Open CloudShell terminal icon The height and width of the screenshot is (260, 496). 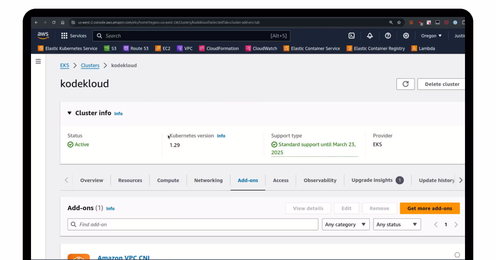(x=352, y=36)
